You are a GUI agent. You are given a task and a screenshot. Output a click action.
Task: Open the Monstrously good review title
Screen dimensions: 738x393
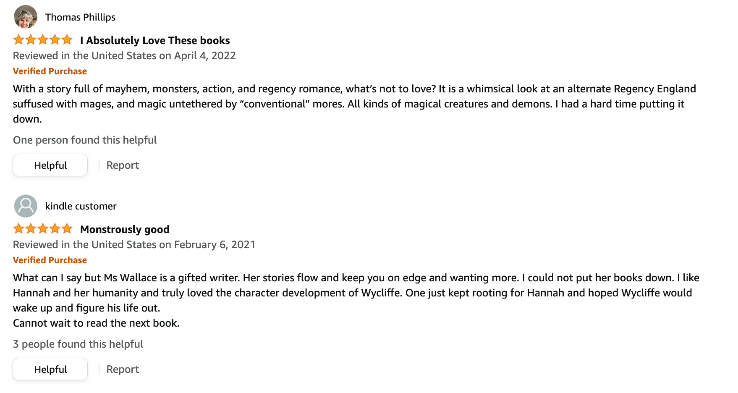[125, 229]
